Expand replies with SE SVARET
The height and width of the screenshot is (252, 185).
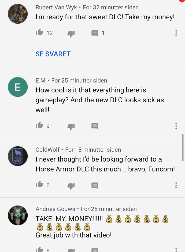tap(53, 54)
